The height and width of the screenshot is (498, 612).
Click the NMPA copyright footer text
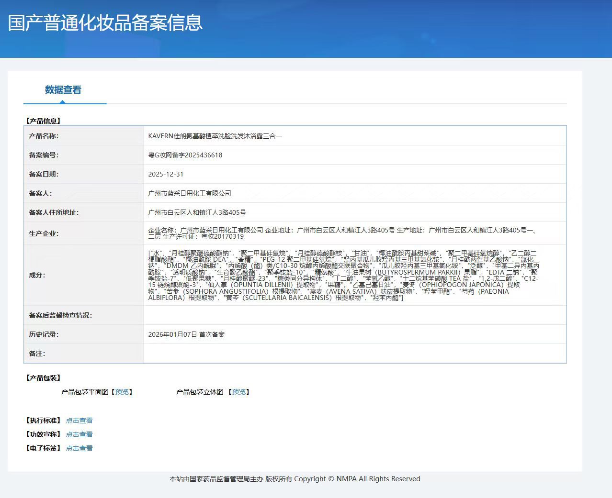295,479
